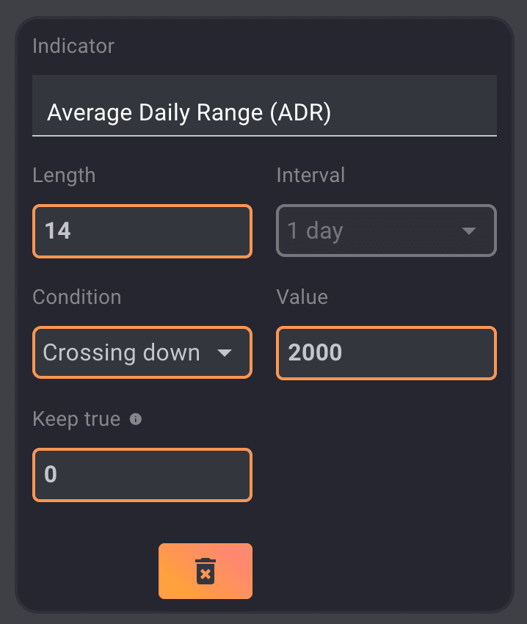The width and height of the screenshot is (527, 624).
Task: Click the Value field containing 2000
Action: coord(386,353)
